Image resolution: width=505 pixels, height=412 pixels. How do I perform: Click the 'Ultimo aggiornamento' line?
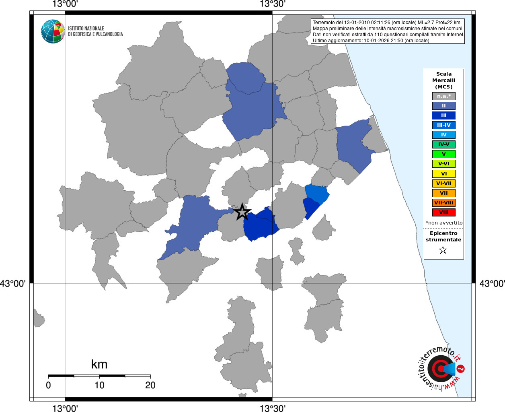(371, 41)
